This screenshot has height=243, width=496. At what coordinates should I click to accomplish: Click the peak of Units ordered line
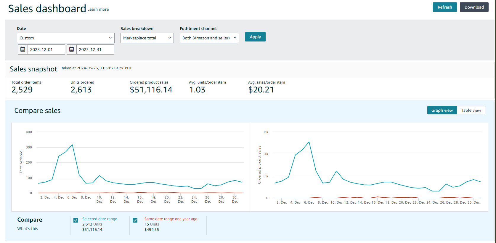72,145
